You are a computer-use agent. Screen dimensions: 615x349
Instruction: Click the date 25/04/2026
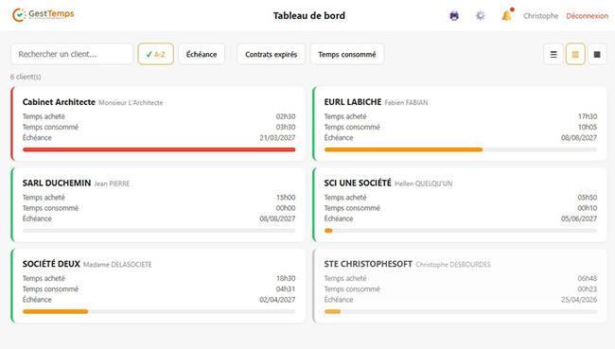click(x=579, y=300)
